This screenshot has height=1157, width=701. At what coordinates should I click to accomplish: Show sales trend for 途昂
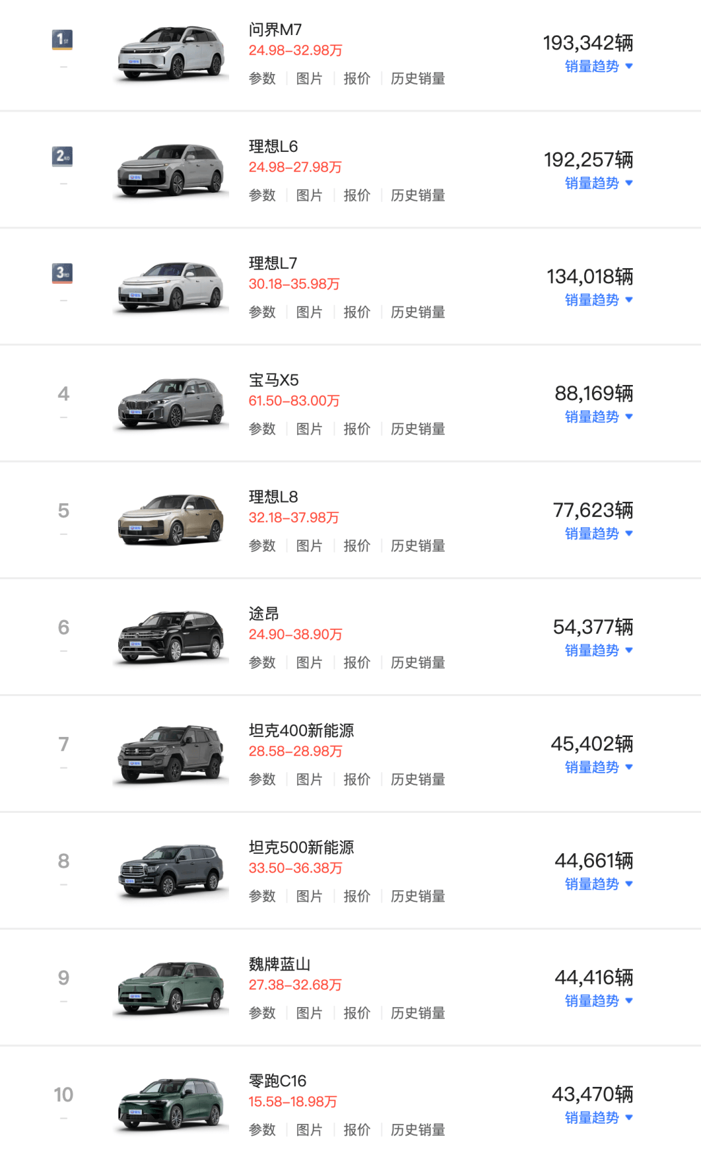click(598, 651)
